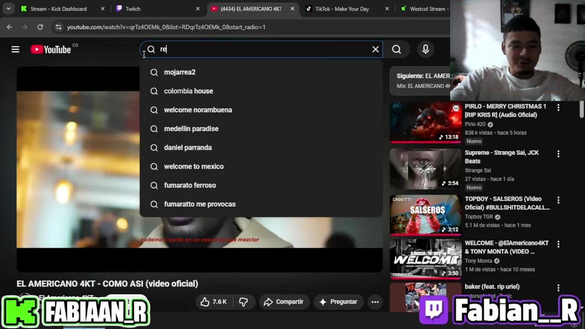This screenshot has height=329, width=585.
Task: Clear the search box text
Action: tap(376, 49)
